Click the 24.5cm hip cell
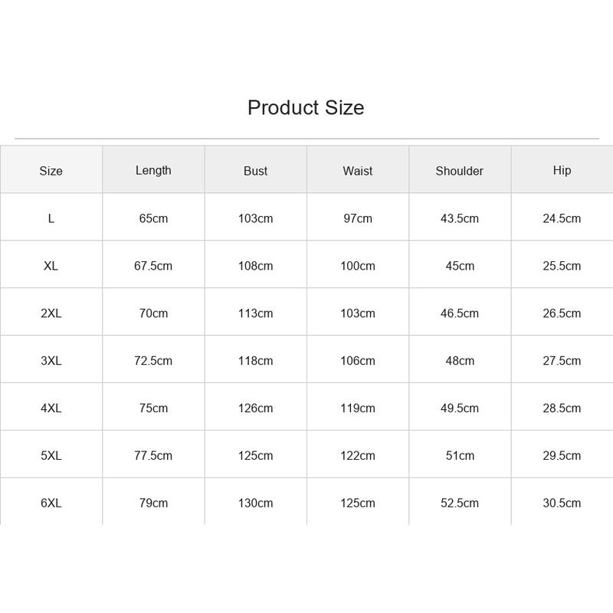The image size is (613, 613). coord(562,218)
